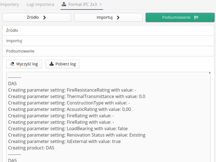Download the log with Pobierz log

pos(62,64)
